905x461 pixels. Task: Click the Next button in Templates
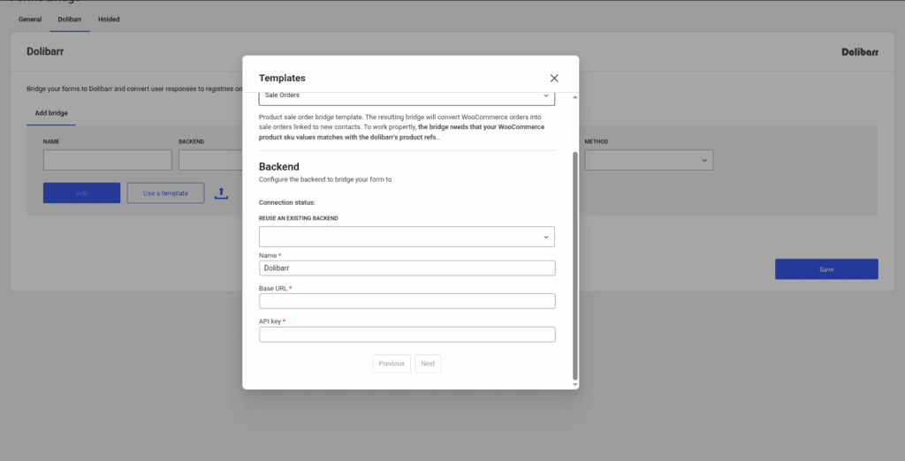point(428,364)
